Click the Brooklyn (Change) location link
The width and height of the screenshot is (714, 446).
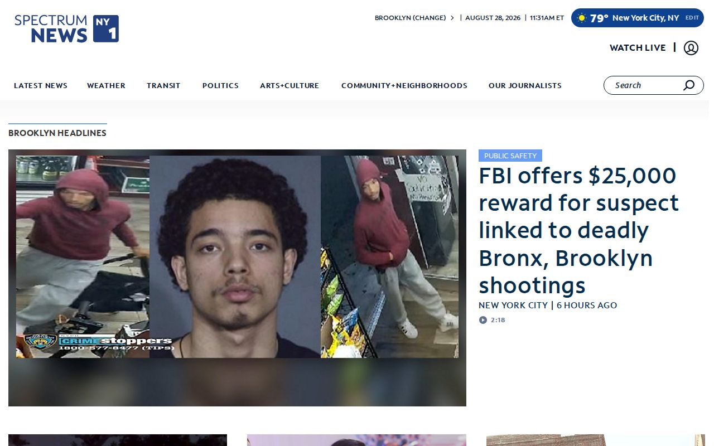point(411,18)
